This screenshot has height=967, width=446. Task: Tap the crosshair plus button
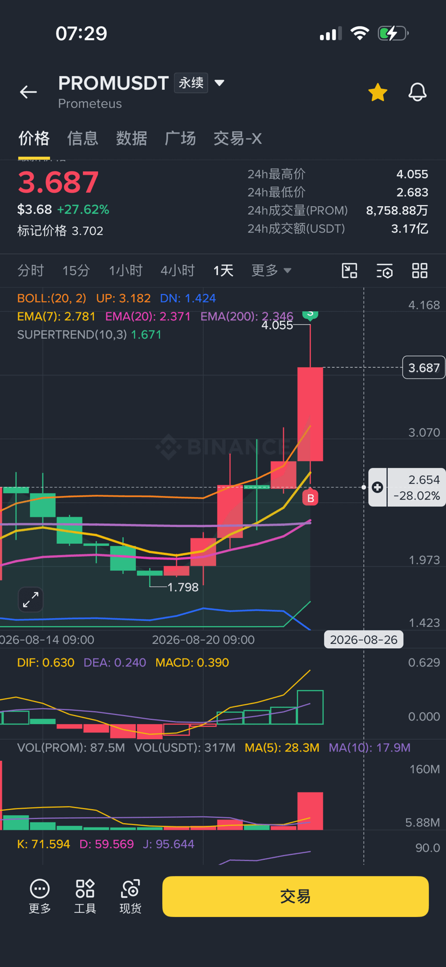click(x=378, y=487)
